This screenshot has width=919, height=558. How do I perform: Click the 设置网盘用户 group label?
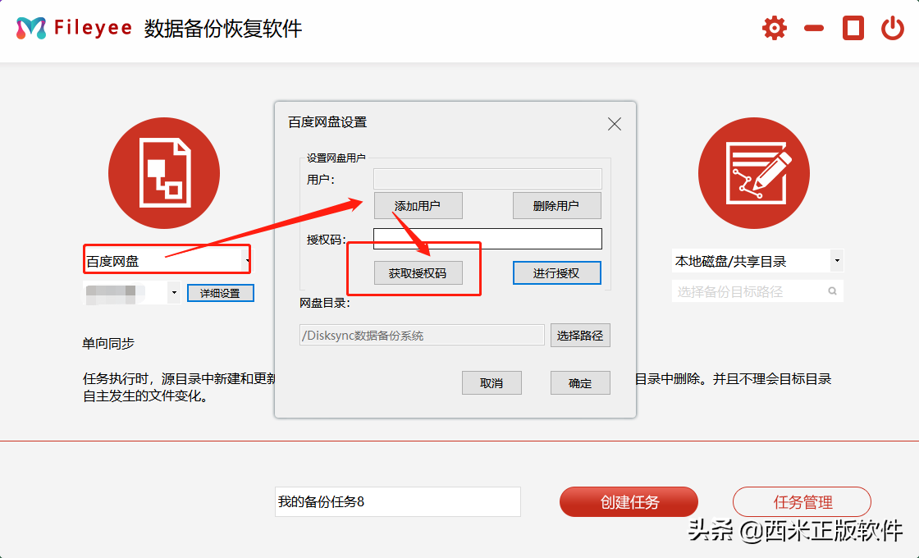tap(336, 158)
